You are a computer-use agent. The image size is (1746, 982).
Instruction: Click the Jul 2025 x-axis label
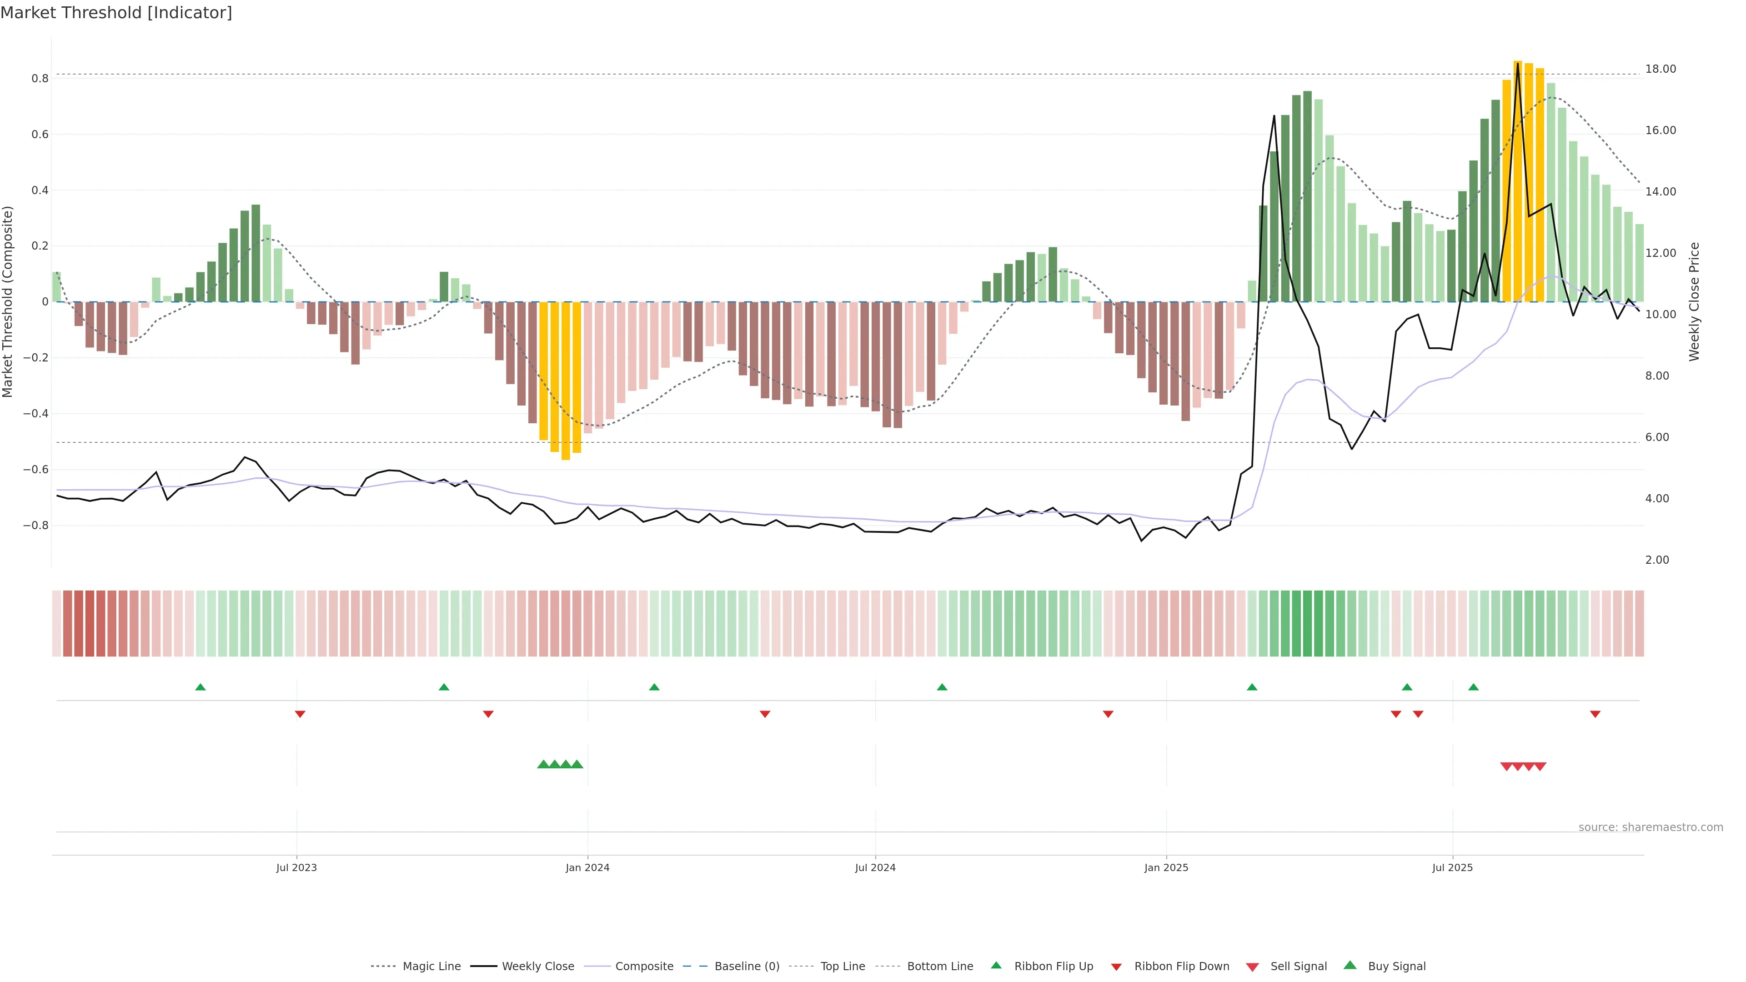click(1453, 867)
